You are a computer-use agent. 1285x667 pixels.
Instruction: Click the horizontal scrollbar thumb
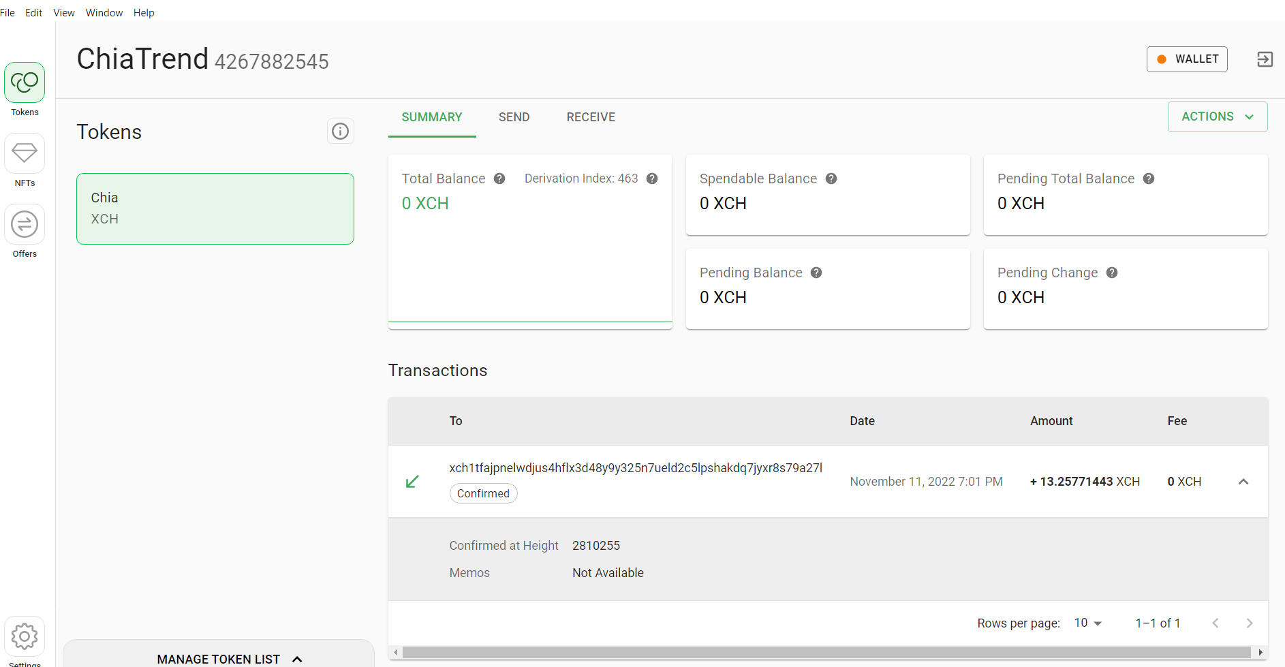coord(826,652)
